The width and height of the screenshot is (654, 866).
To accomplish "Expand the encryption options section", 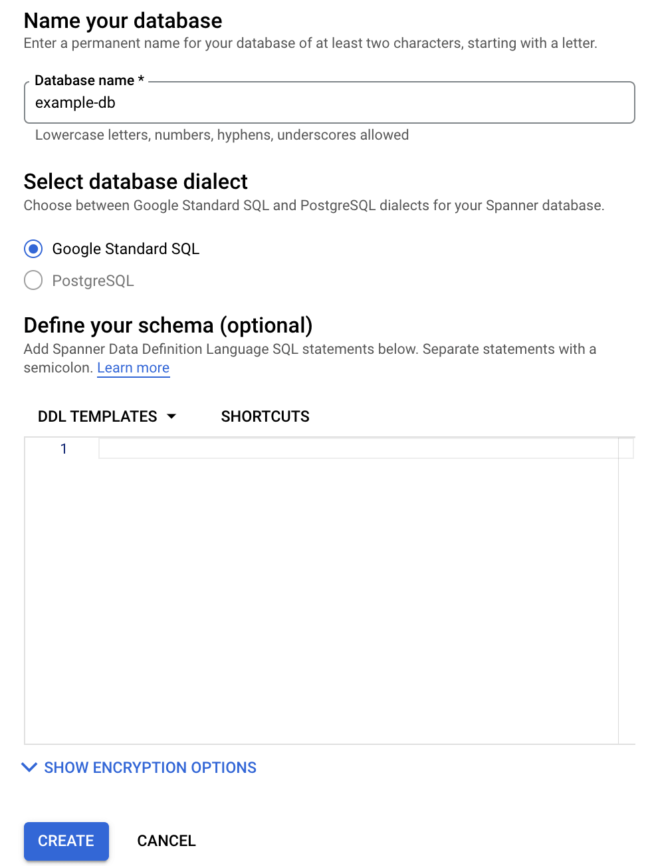I will point(150,768).
